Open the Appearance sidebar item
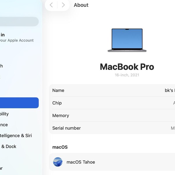This screenshot has width=175, height=175. coord(4,125)
